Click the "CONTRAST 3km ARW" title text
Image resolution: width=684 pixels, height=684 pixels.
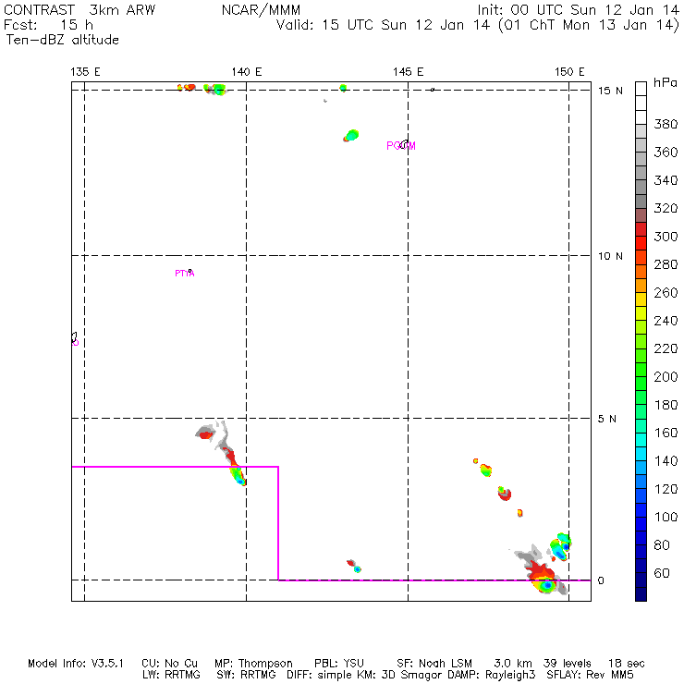click(x=79, y=10)
